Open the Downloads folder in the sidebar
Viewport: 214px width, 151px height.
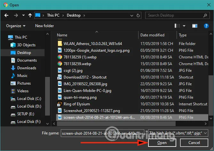pos(26,68)
